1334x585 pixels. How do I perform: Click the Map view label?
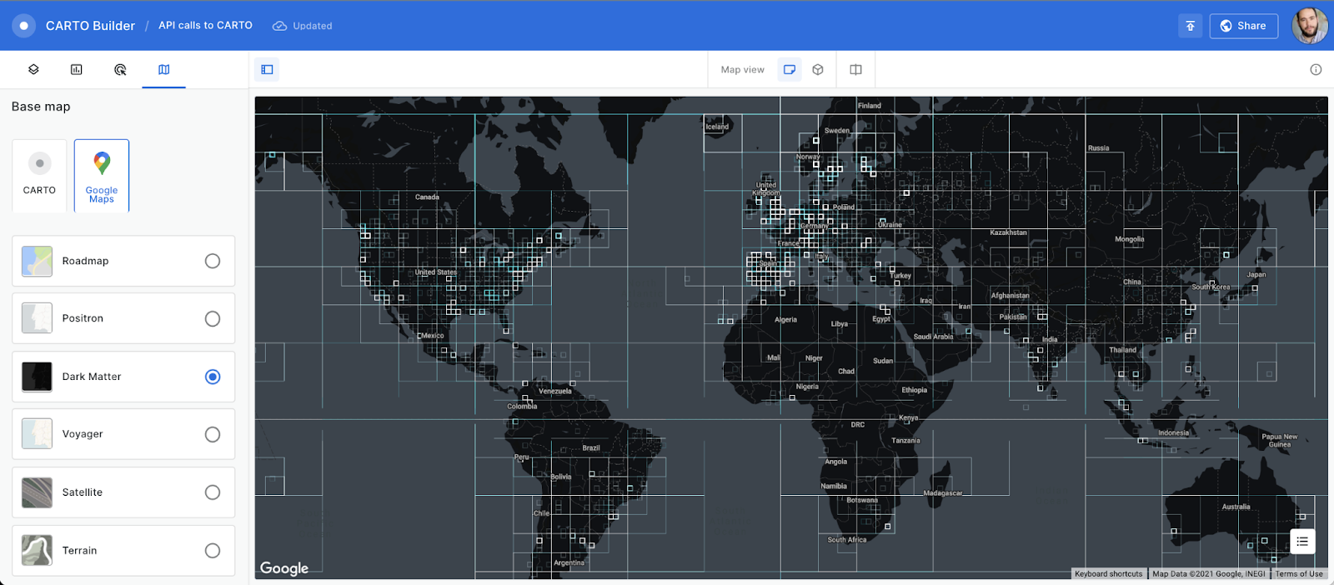742,70
